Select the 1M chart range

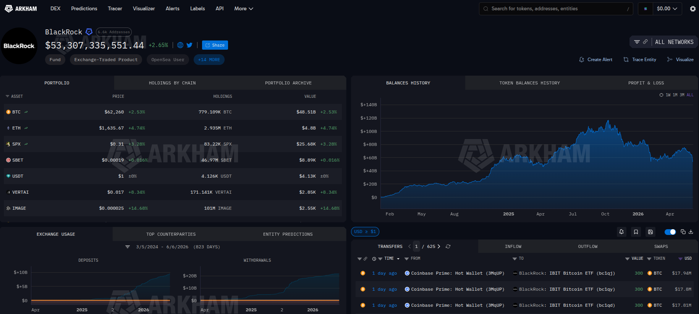[675, 95]
